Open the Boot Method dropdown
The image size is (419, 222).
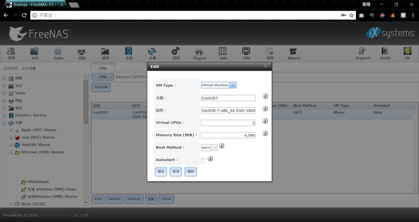point(214,148)
